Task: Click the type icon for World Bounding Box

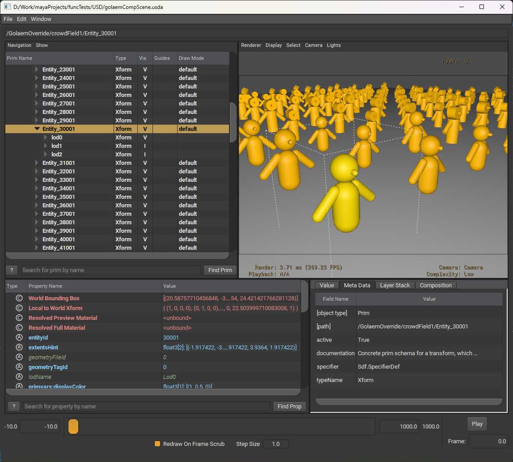Action: [19, 298]
